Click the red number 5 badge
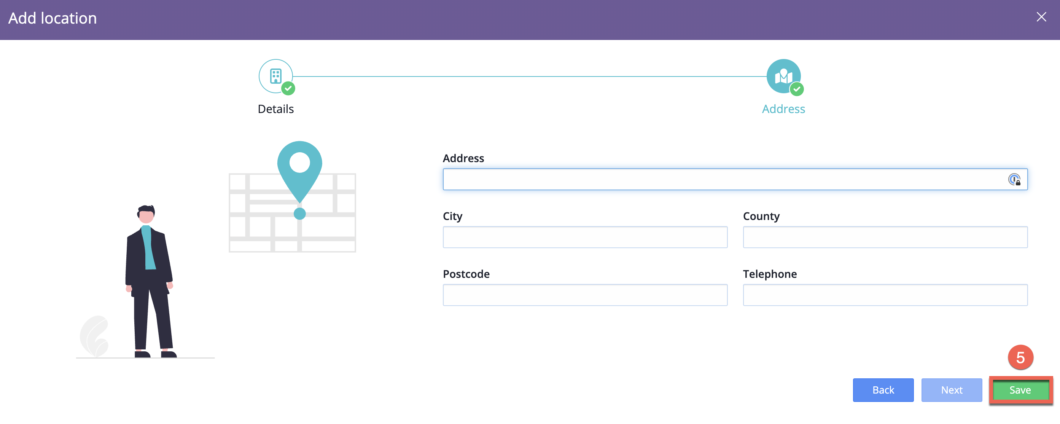Viewport: 1060px width, 424px height. 1020,357
